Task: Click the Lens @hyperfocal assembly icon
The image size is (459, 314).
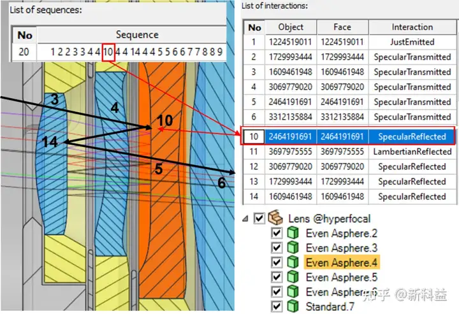Action: 275,218
